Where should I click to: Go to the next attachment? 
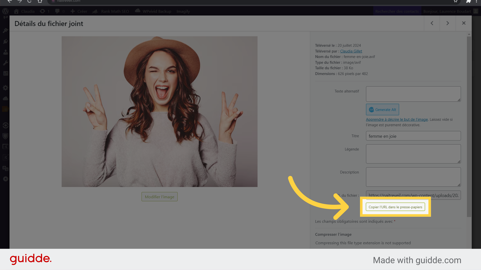448,23
